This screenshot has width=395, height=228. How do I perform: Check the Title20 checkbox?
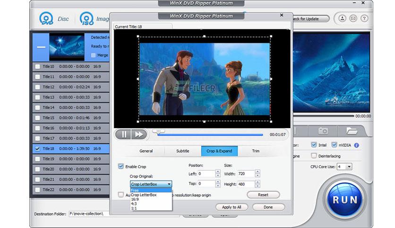37,169
